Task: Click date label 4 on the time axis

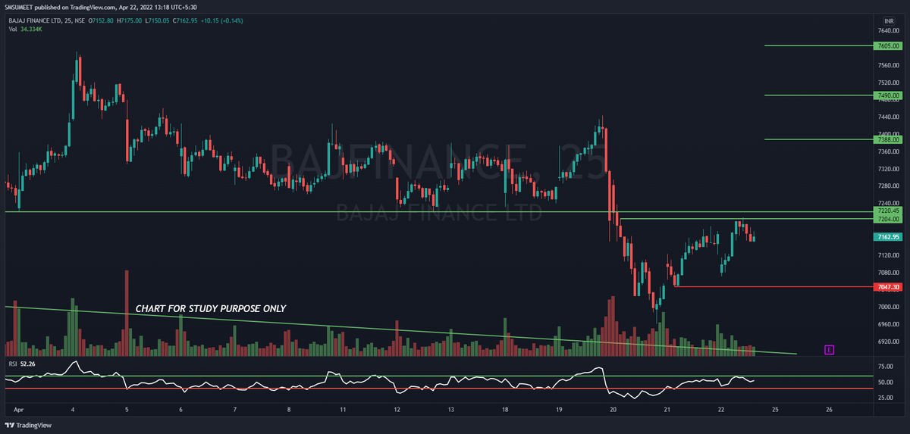Action: point(73,409)
